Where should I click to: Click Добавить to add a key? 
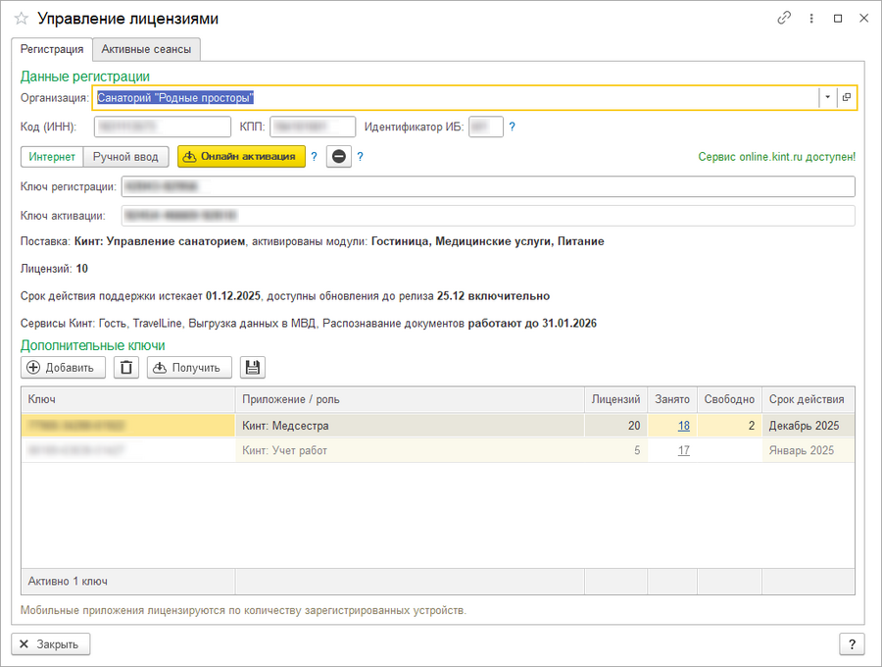tap(64, 367)
